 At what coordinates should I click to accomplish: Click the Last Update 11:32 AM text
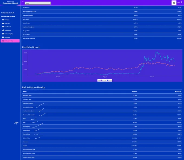(x=8, y=13)
